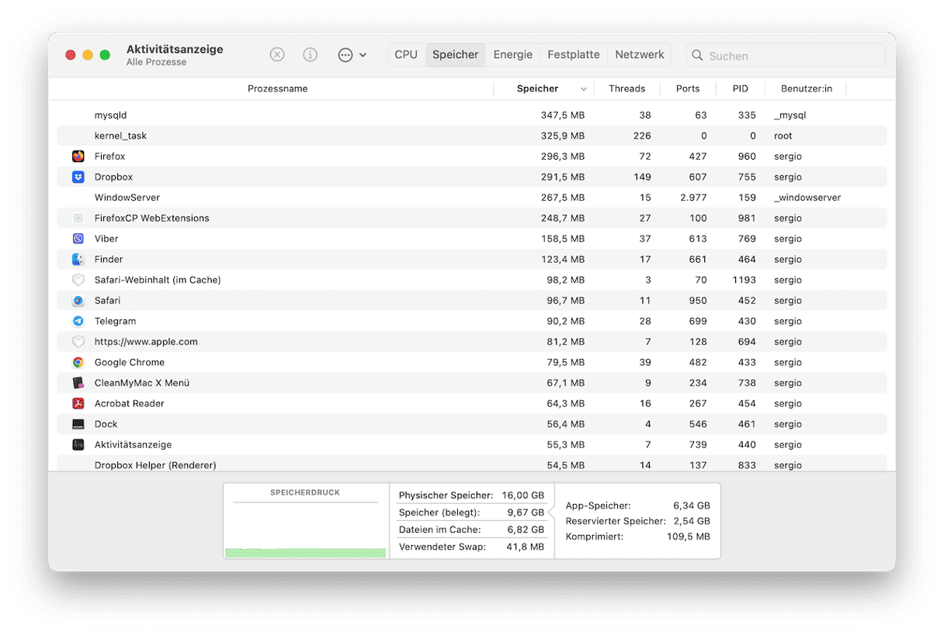The image size is (944, 635).
Task: Click the magnifying glass search icon
Action: [697, 56]
